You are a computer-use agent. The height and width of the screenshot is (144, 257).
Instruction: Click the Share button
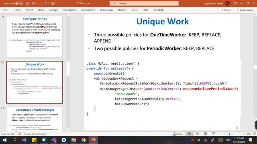pyautogui.click(x=226, y=10)
